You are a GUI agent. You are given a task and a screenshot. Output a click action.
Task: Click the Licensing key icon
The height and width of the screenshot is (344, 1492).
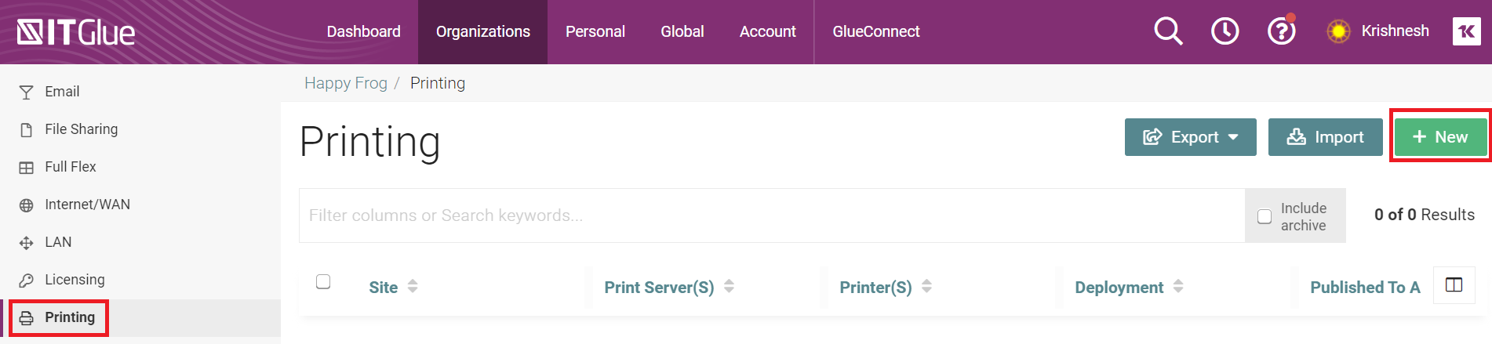[x=27, y=281]
